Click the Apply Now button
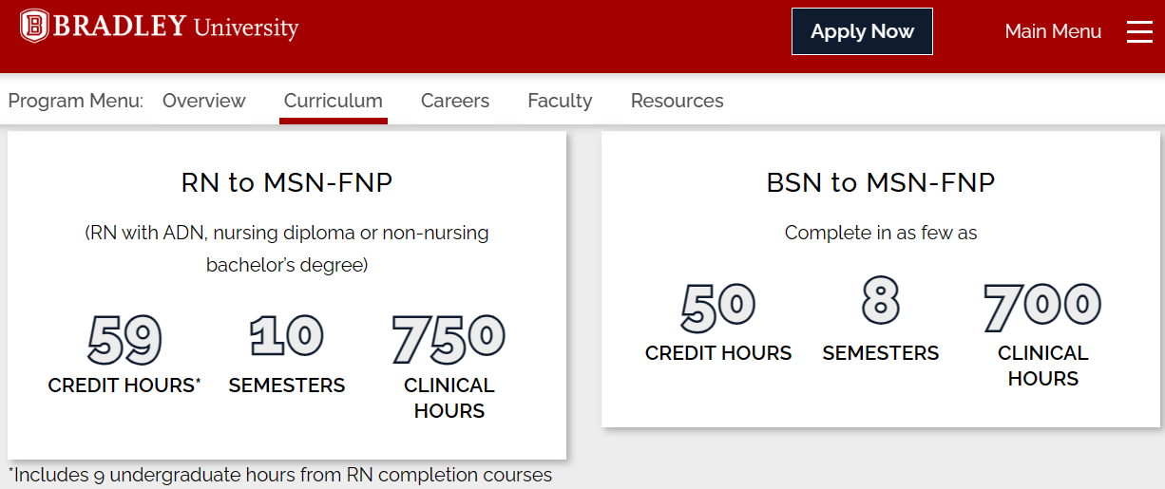 [862, 31]
